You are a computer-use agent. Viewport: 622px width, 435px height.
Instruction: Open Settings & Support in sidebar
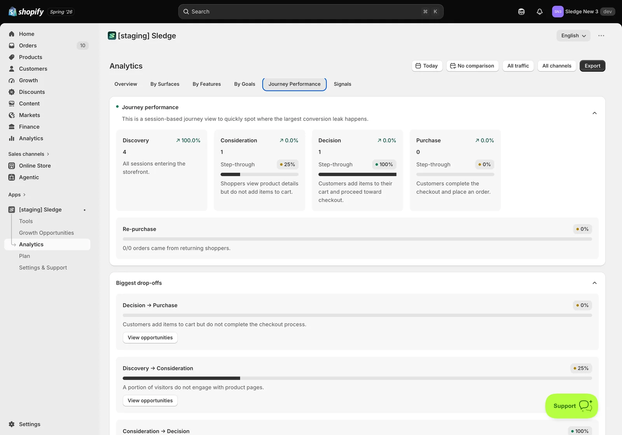pos(43,268)
